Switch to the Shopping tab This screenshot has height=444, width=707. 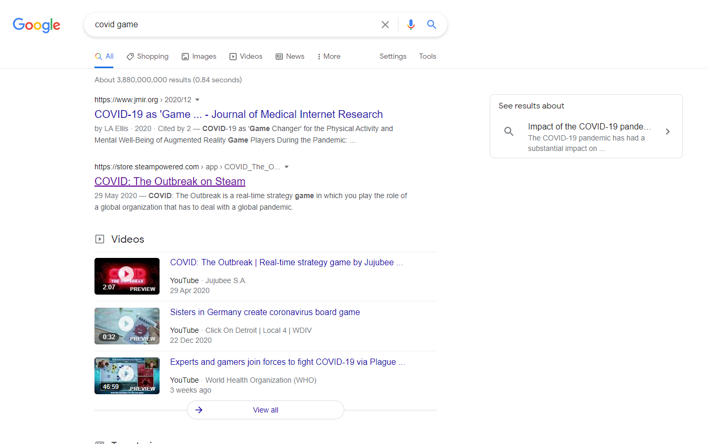click(147, 57)
